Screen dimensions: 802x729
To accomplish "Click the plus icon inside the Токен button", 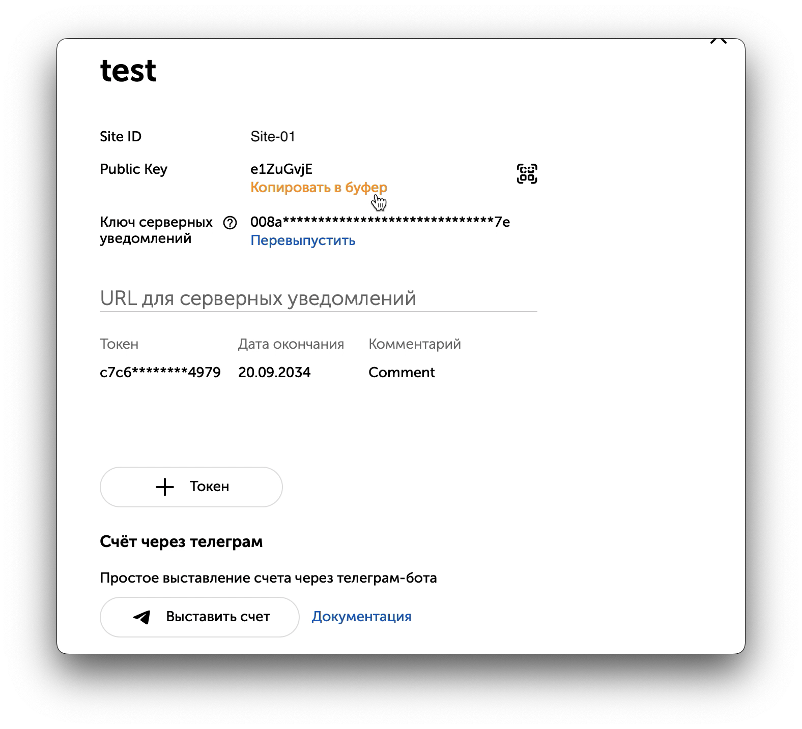I will point(164,487).
